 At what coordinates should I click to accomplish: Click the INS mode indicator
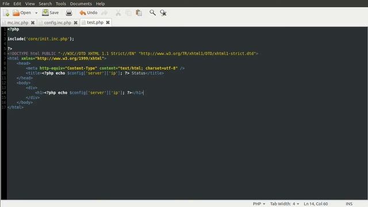[349, 204]
